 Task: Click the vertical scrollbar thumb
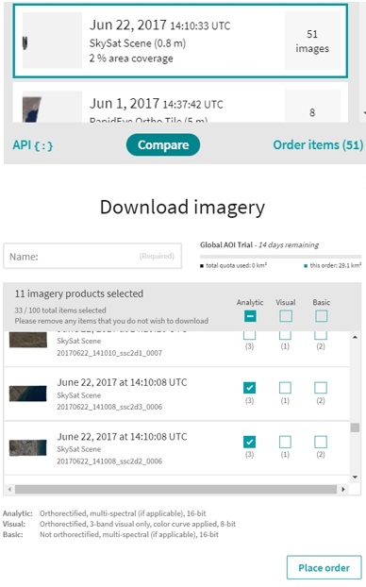355,428
